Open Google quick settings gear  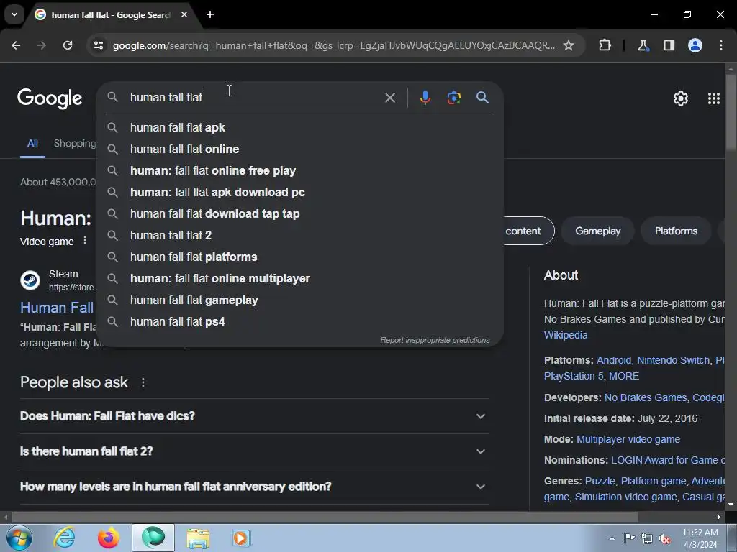681,98
